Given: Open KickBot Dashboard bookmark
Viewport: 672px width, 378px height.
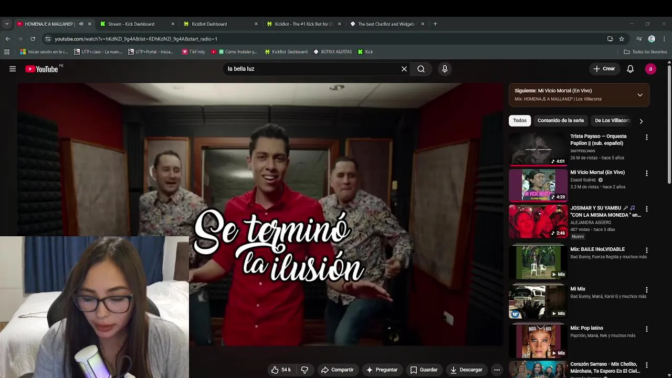Looking at the screenshot, I should (x=286, y=51).
